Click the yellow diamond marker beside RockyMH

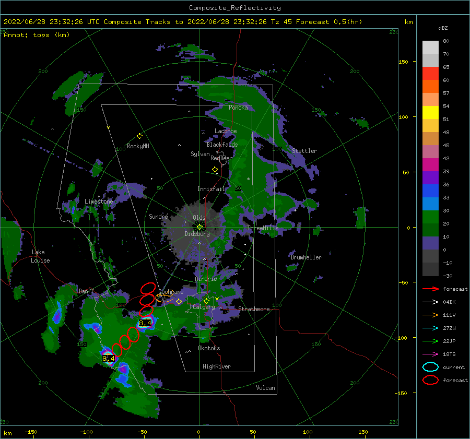tap(139, 136)
